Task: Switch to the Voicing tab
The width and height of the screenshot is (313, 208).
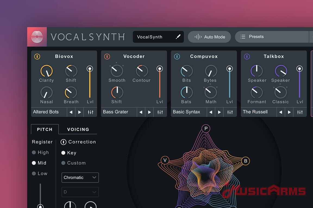Action: (78, 129)
